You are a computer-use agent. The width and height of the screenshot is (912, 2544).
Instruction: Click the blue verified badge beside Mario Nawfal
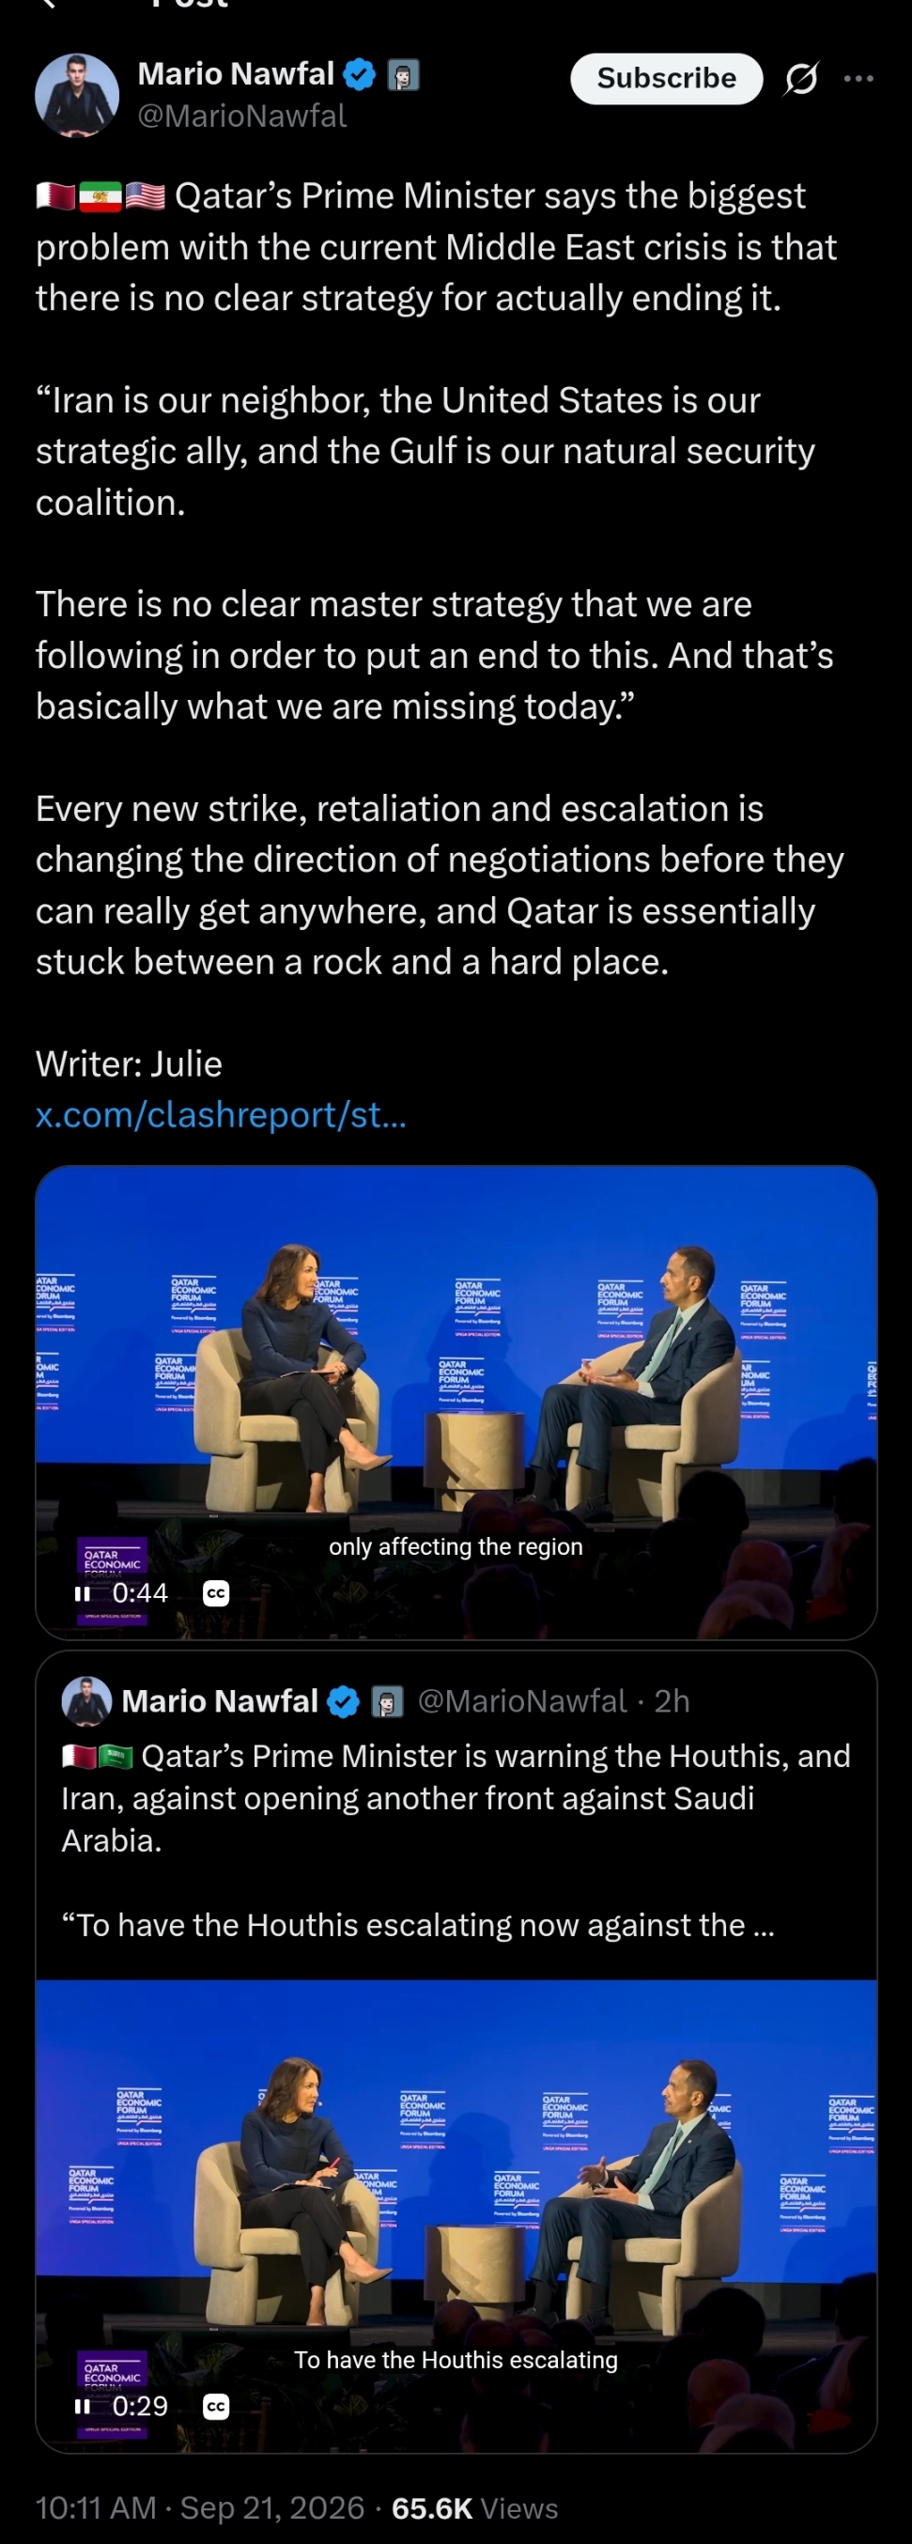(360, 75)
